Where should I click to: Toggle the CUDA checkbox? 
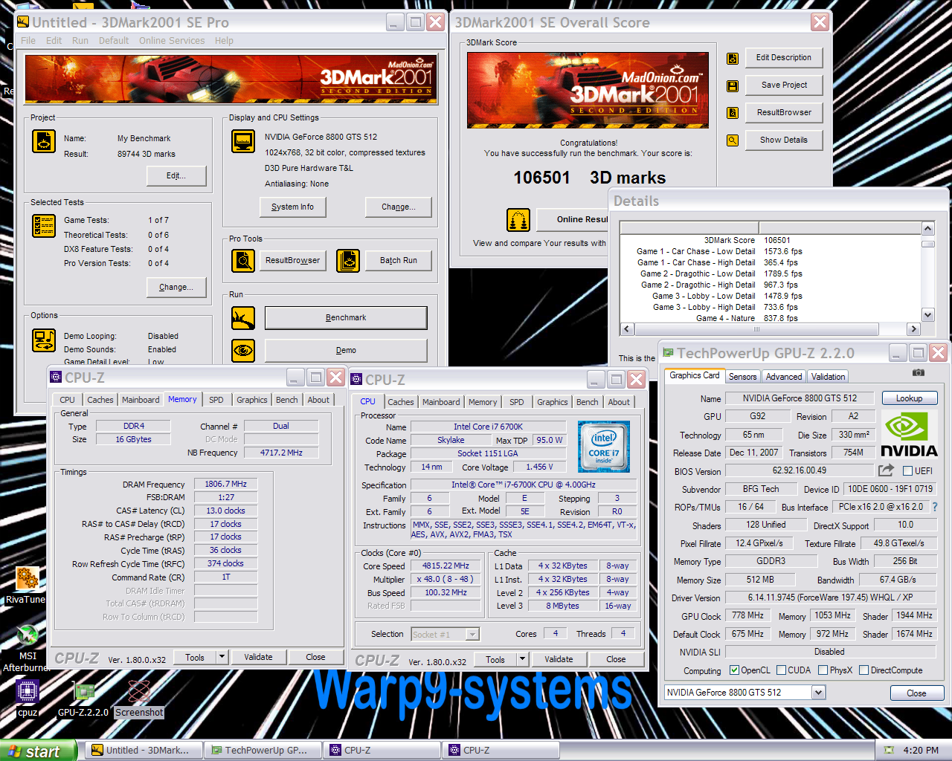coord(782,670)
